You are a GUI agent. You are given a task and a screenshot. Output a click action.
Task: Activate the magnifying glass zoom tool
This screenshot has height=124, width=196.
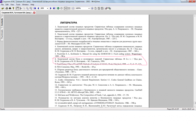[27, 8]
